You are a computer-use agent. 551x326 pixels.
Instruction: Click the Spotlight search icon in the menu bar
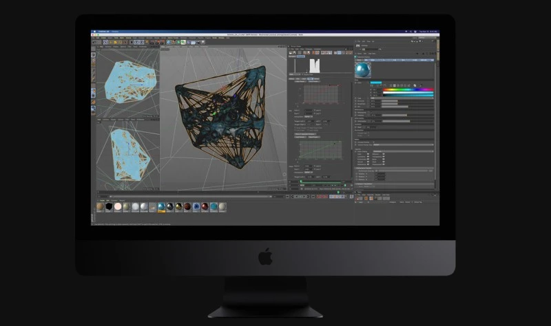click(410, 32)
